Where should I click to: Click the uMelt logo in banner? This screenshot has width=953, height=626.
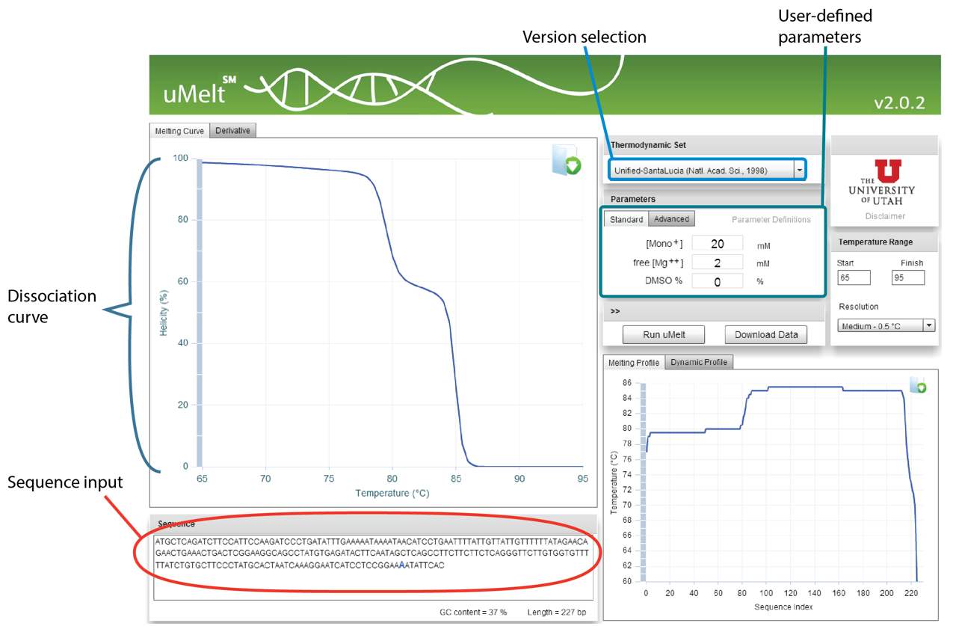coord(200,90)
